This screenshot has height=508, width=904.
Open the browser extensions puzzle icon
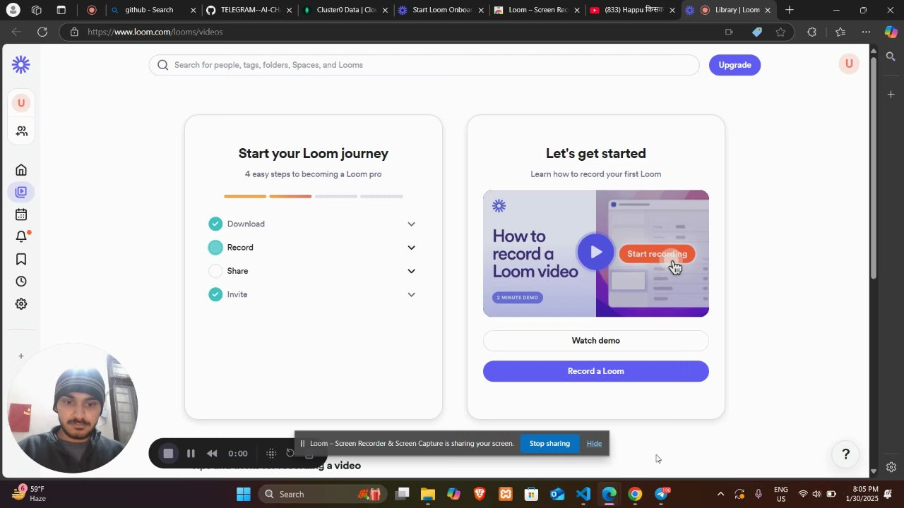coord(811,32)
